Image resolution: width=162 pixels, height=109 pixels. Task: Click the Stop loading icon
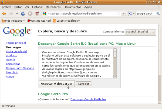coord(30,14)
